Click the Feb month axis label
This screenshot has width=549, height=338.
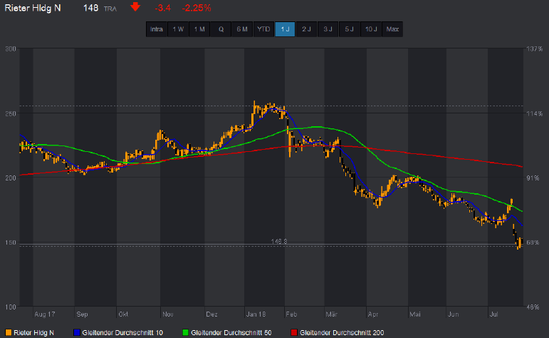tap(291, 314)
